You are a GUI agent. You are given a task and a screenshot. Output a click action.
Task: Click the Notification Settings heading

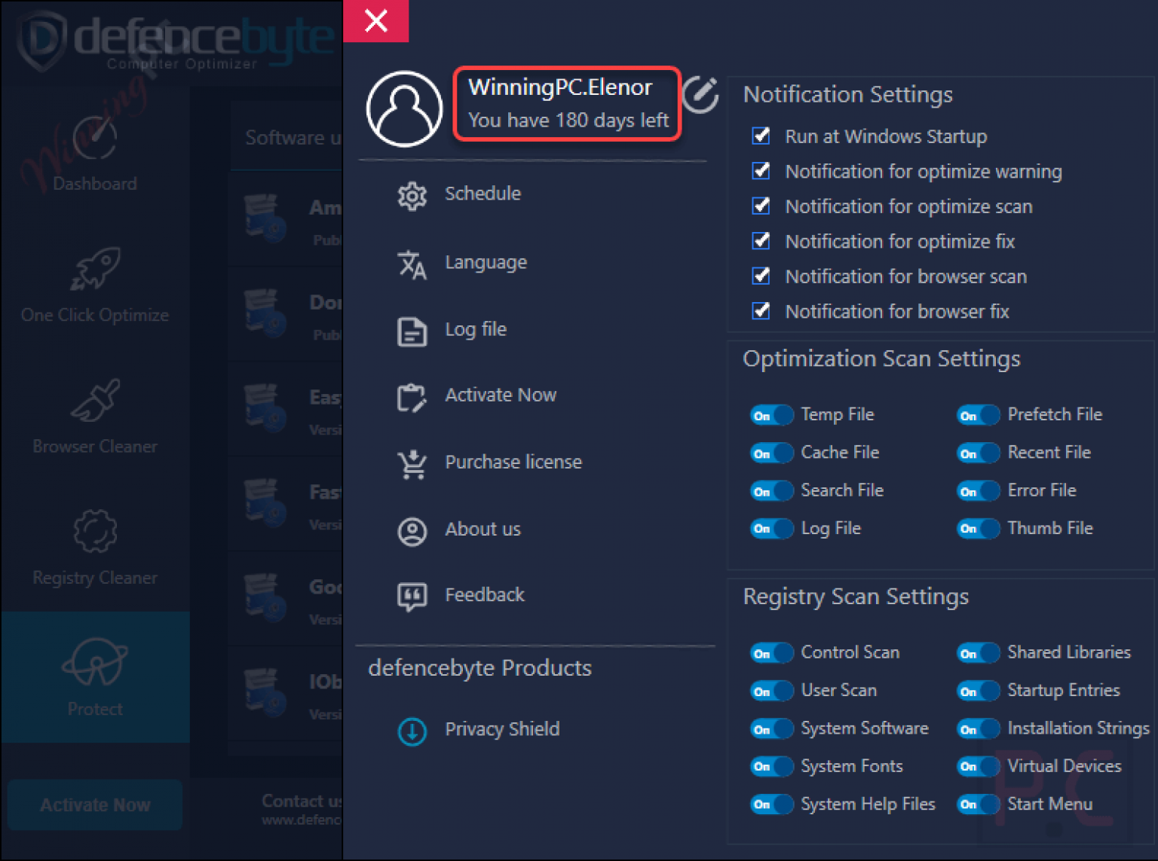(x=848, y=95)
